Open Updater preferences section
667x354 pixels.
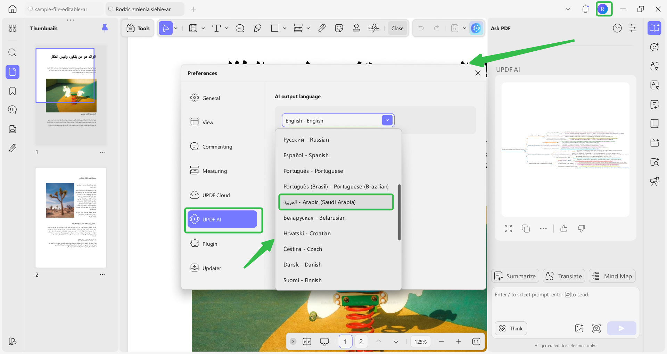pyautogui.click(x=222, y=268)
